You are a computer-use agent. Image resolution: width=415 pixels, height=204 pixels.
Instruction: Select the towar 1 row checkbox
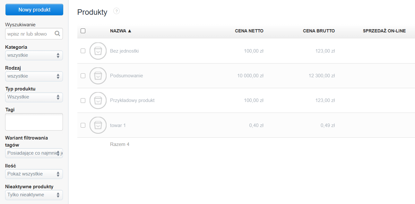[x=83, y=125]
